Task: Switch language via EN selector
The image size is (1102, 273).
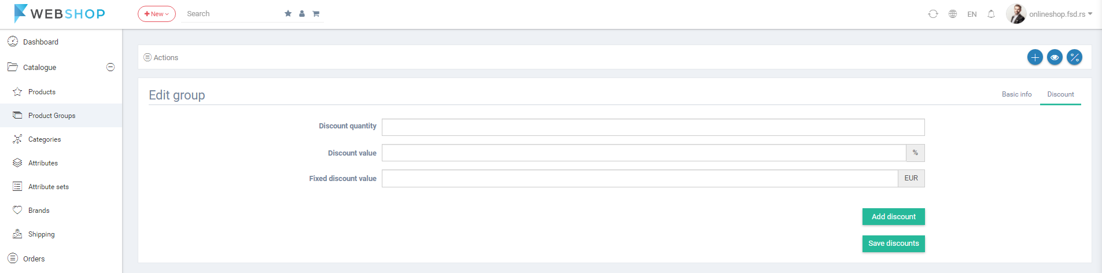Action: click(972, 14)
